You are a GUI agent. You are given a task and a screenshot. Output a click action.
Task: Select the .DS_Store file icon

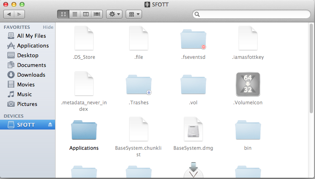click(x=84, y=38)
